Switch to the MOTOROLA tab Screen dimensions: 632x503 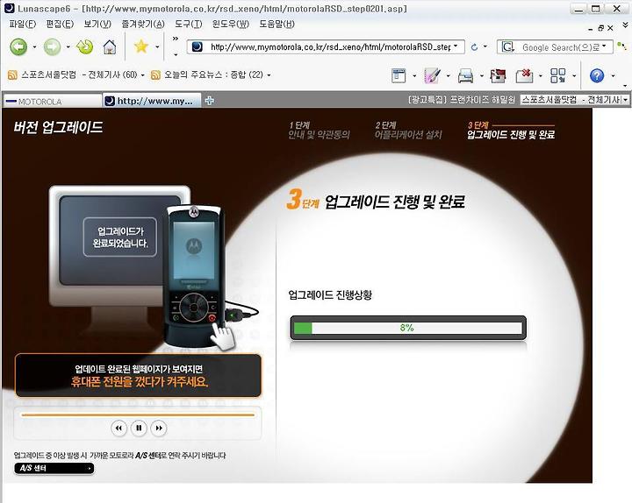[x=53, y=101]
